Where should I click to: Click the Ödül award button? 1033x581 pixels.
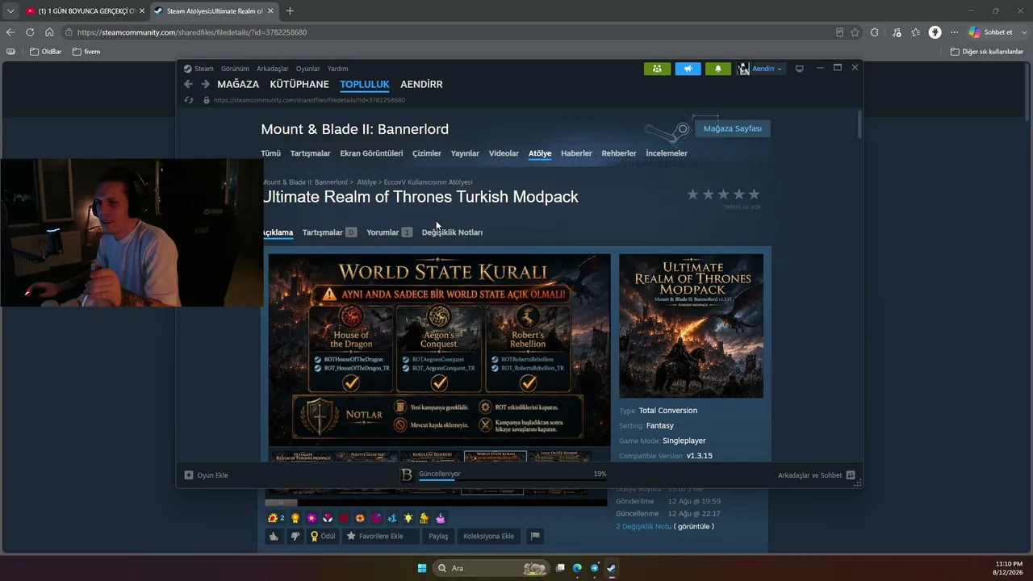(x=323, y=536)
